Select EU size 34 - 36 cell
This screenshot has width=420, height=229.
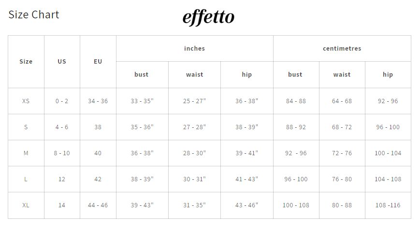pyautogui.click(x=98, y=101)
